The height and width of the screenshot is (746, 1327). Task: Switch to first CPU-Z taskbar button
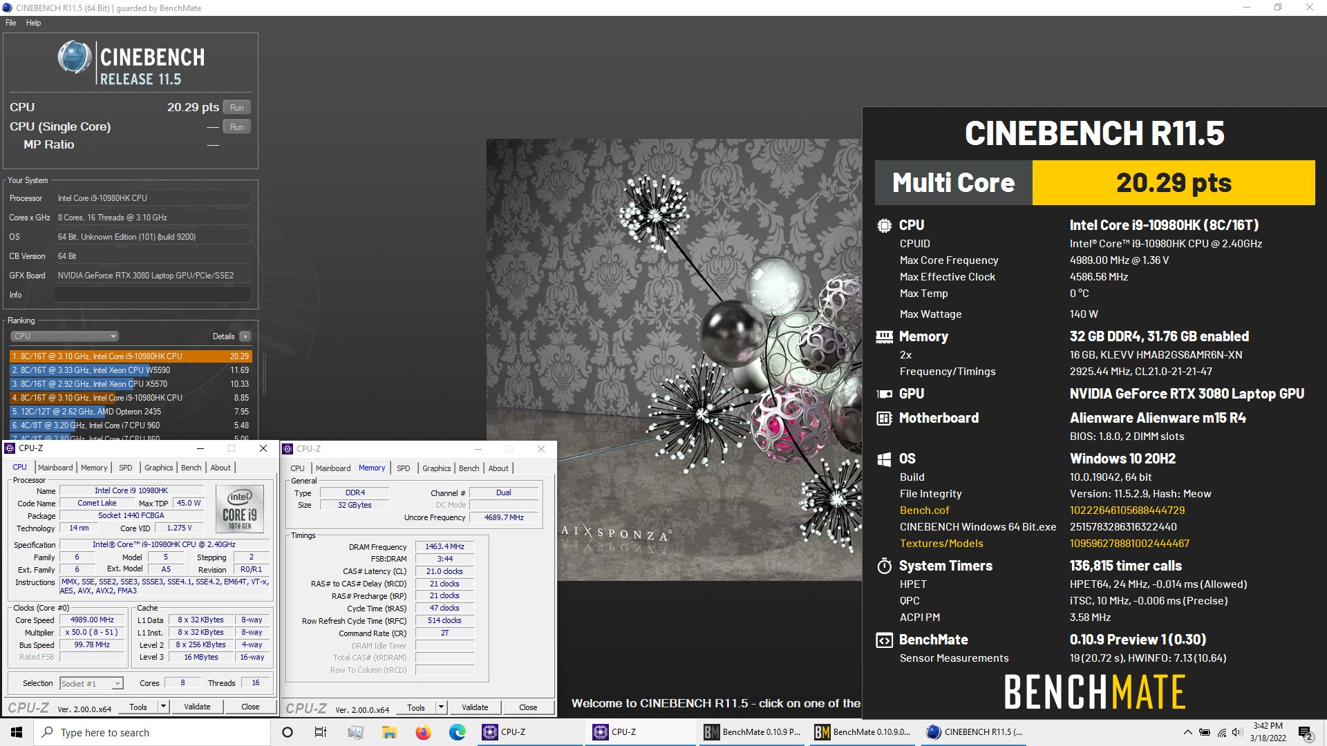[x=530, y=732]
